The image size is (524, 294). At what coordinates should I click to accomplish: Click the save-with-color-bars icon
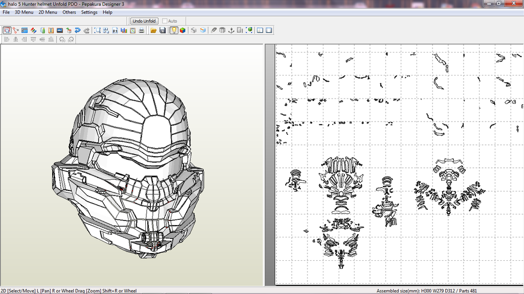(x=124, y=30)
